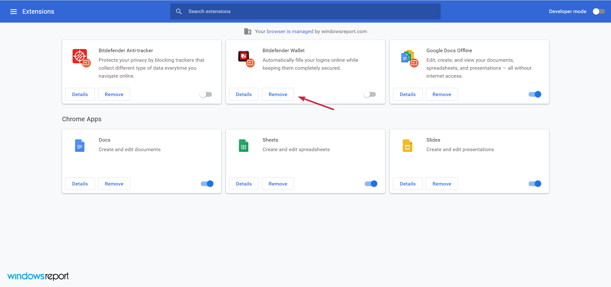Viewport: 611px width, 287px height.
Task: Remove the Sheets Chrome app
Action: tap(278, 184)
